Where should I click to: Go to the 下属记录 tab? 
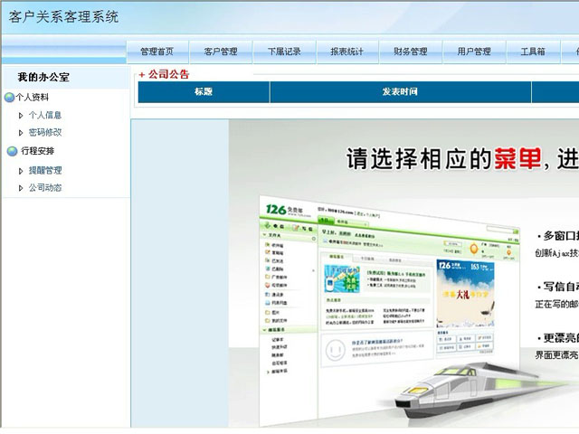coord(284,52)
